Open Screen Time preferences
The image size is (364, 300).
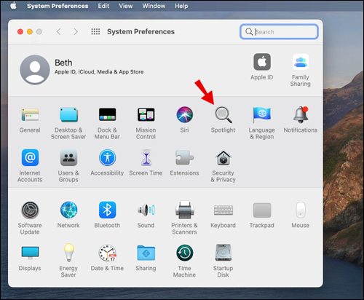(x=146, y=157)
